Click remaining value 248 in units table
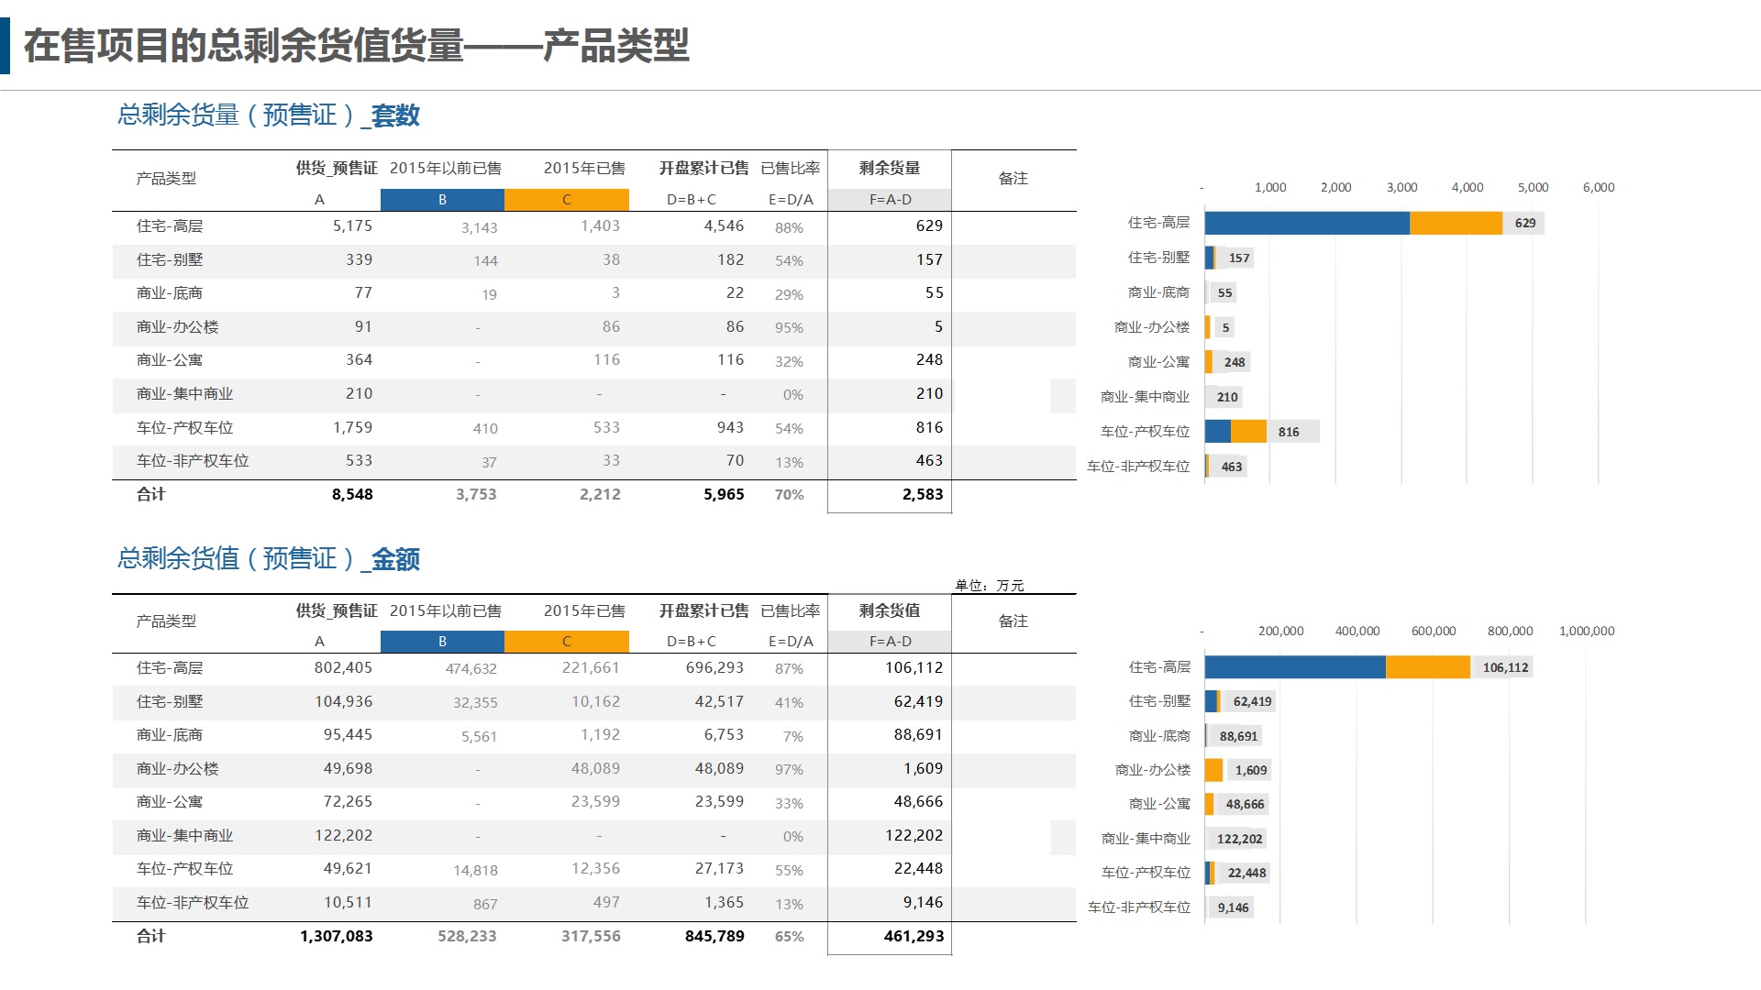 929,359
